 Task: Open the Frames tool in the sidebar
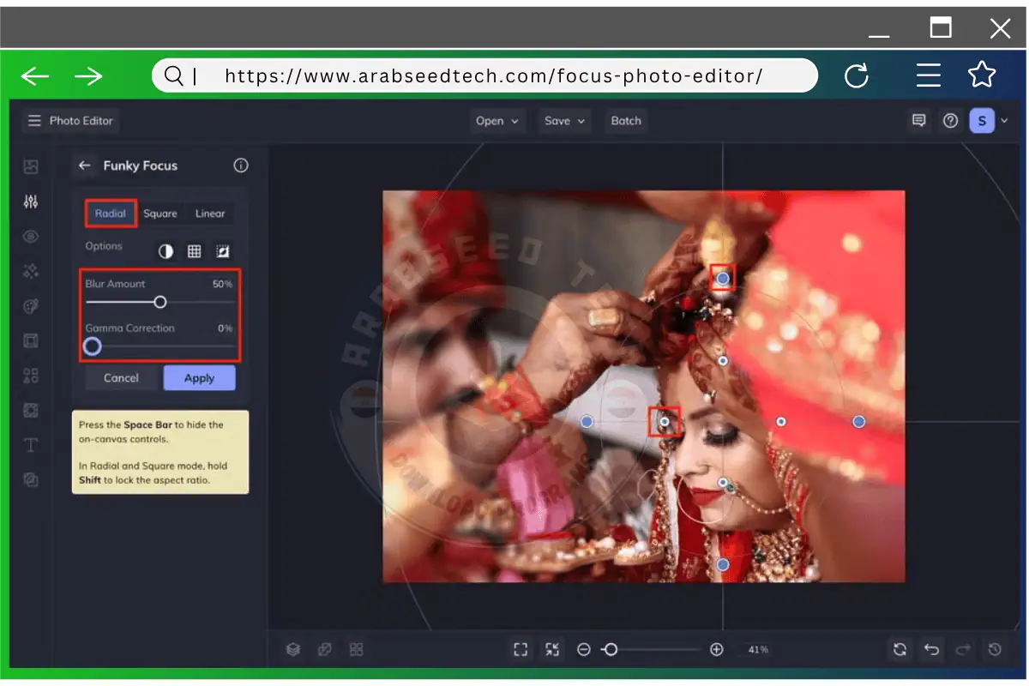(x=31, y=340)
